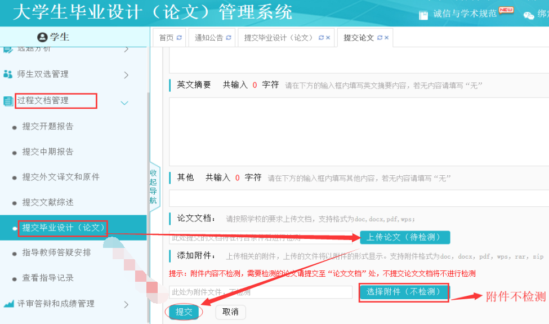Click 上传论文（待检测） button
This screenshot has height=324, width=549.
[405, 237]
